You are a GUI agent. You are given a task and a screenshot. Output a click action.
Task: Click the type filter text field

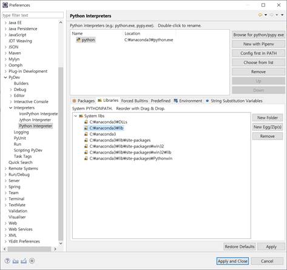(x=33, y=15)
